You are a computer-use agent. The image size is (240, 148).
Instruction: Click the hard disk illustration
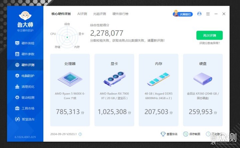click(203, 79)
